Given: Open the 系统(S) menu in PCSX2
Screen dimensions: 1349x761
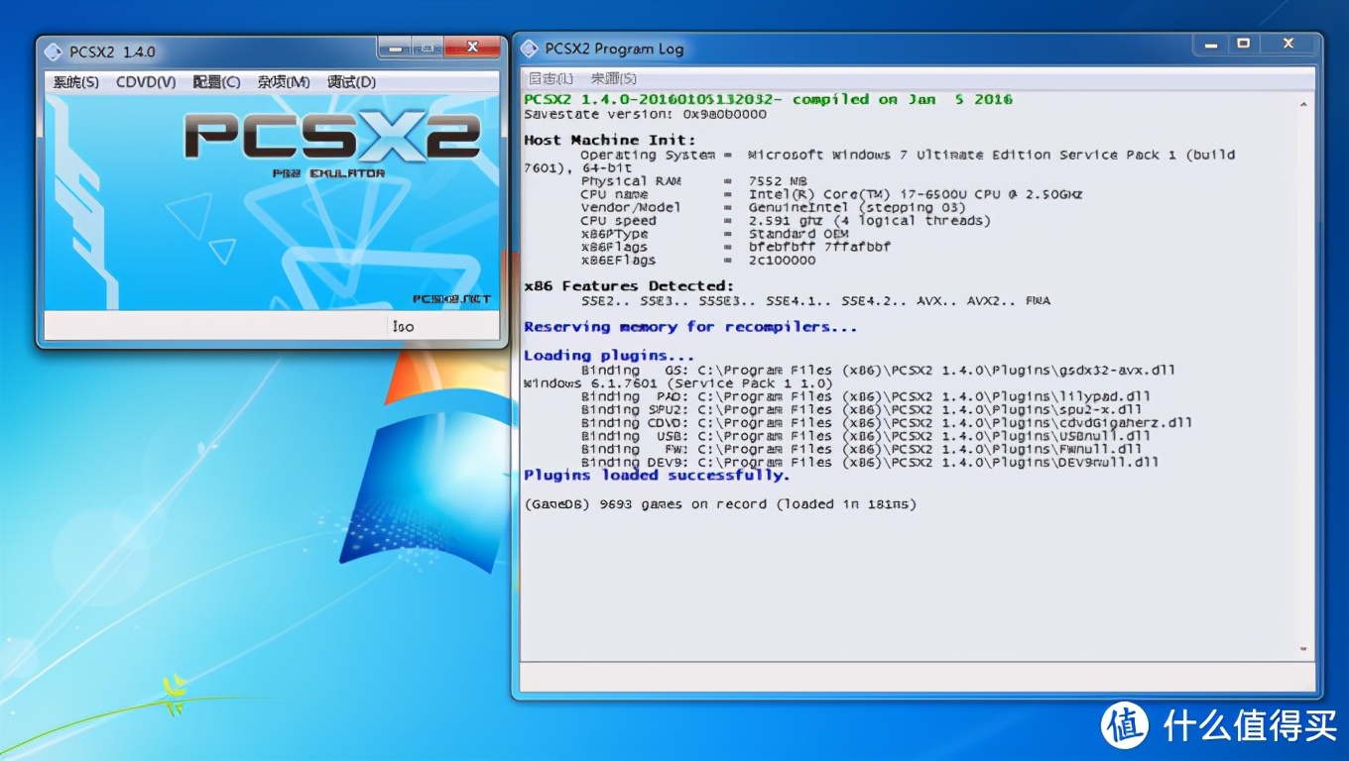Looking at the screenshot, I should coord(75,82).
